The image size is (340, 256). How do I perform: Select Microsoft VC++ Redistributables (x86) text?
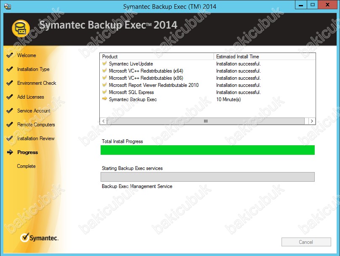click(146, 78)
